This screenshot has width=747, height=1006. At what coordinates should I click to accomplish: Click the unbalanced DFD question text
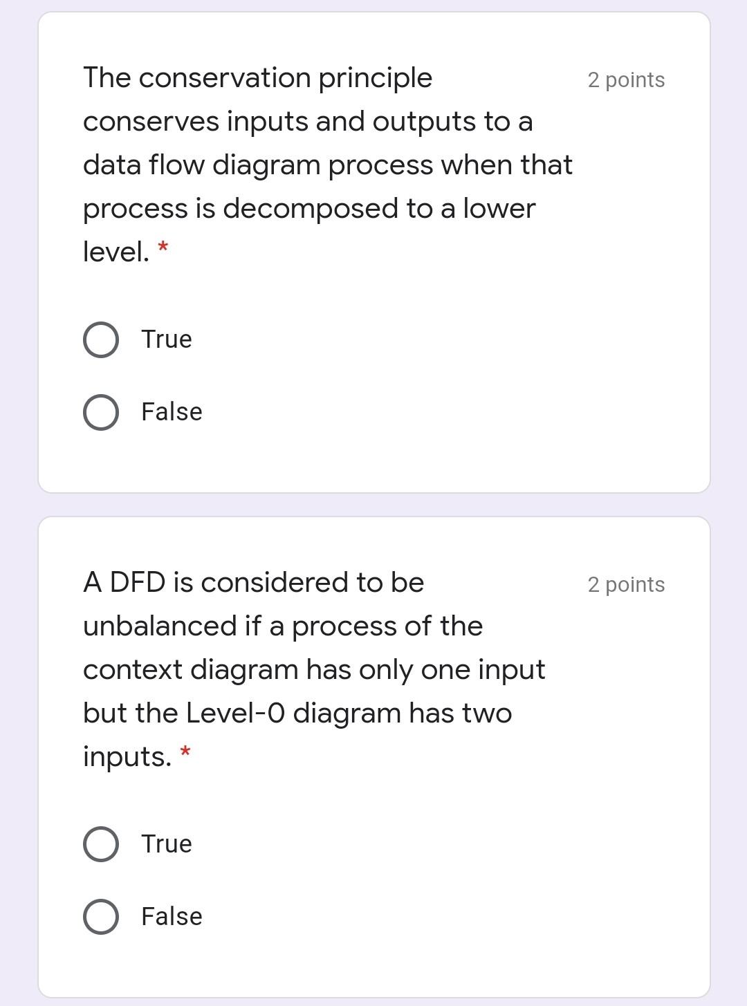click(x=311, y=667)
